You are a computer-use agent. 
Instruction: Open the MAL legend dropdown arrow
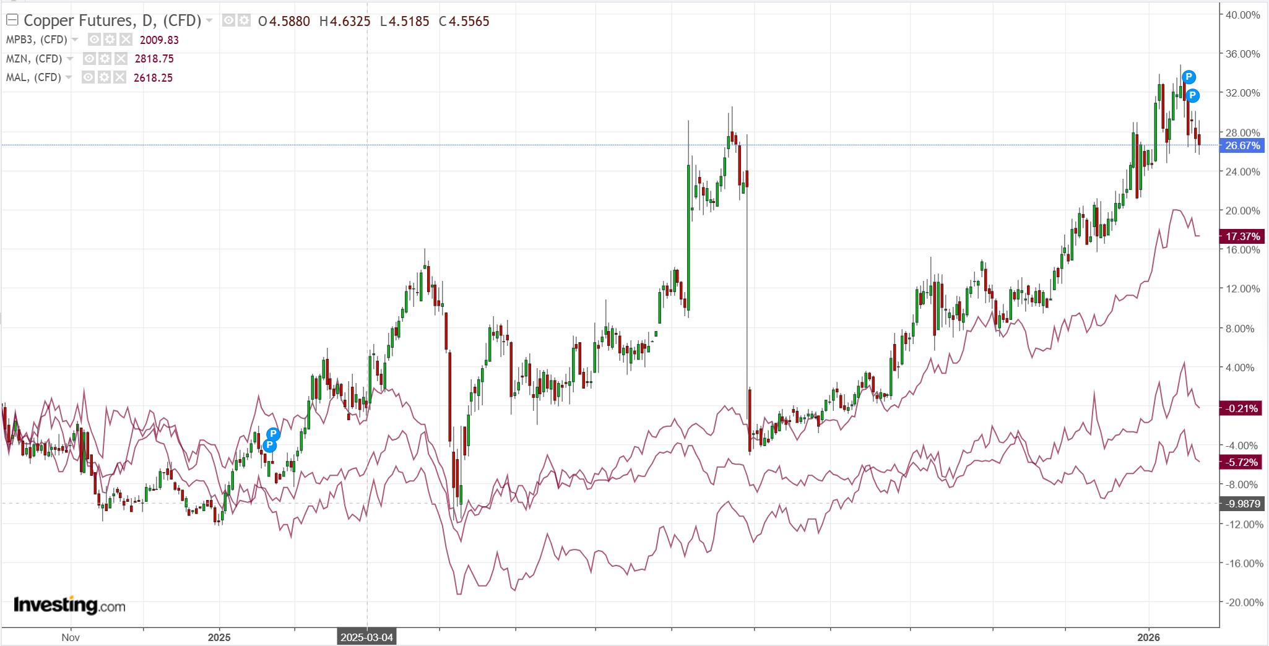pos(69,77)
